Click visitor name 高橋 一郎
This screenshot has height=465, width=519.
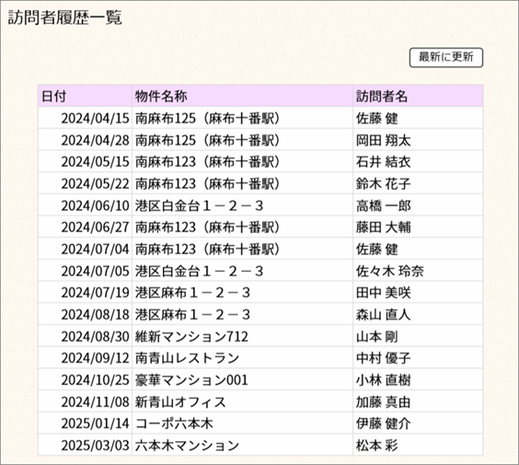384,206
